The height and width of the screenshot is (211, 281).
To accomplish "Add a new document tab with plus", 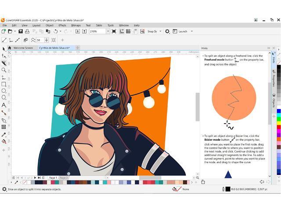I will (78, 48).
